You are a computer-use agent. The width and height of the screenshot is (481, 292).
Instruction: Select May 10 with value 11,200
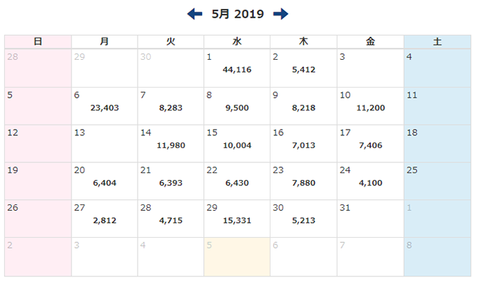370,106
